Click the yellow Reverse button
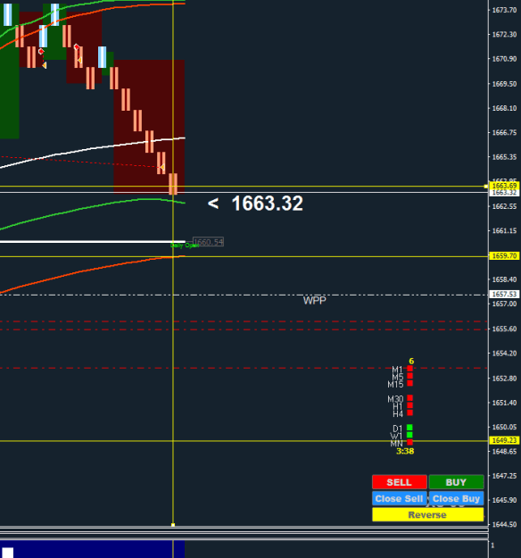Screen dimensions: 521x558 pyautogui.click(x=428, y=514)
